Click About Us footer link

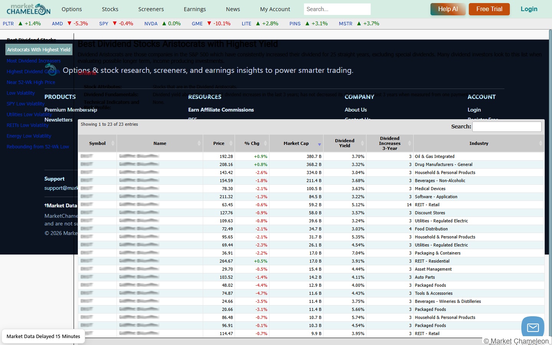[356, 110]
